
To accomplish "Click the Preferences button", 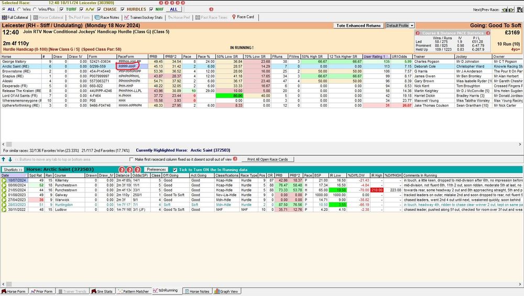I will click(156, 170).
